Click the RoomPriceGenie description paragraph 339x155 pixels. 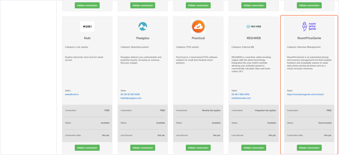pyautogui.click(x=309, y=63)
